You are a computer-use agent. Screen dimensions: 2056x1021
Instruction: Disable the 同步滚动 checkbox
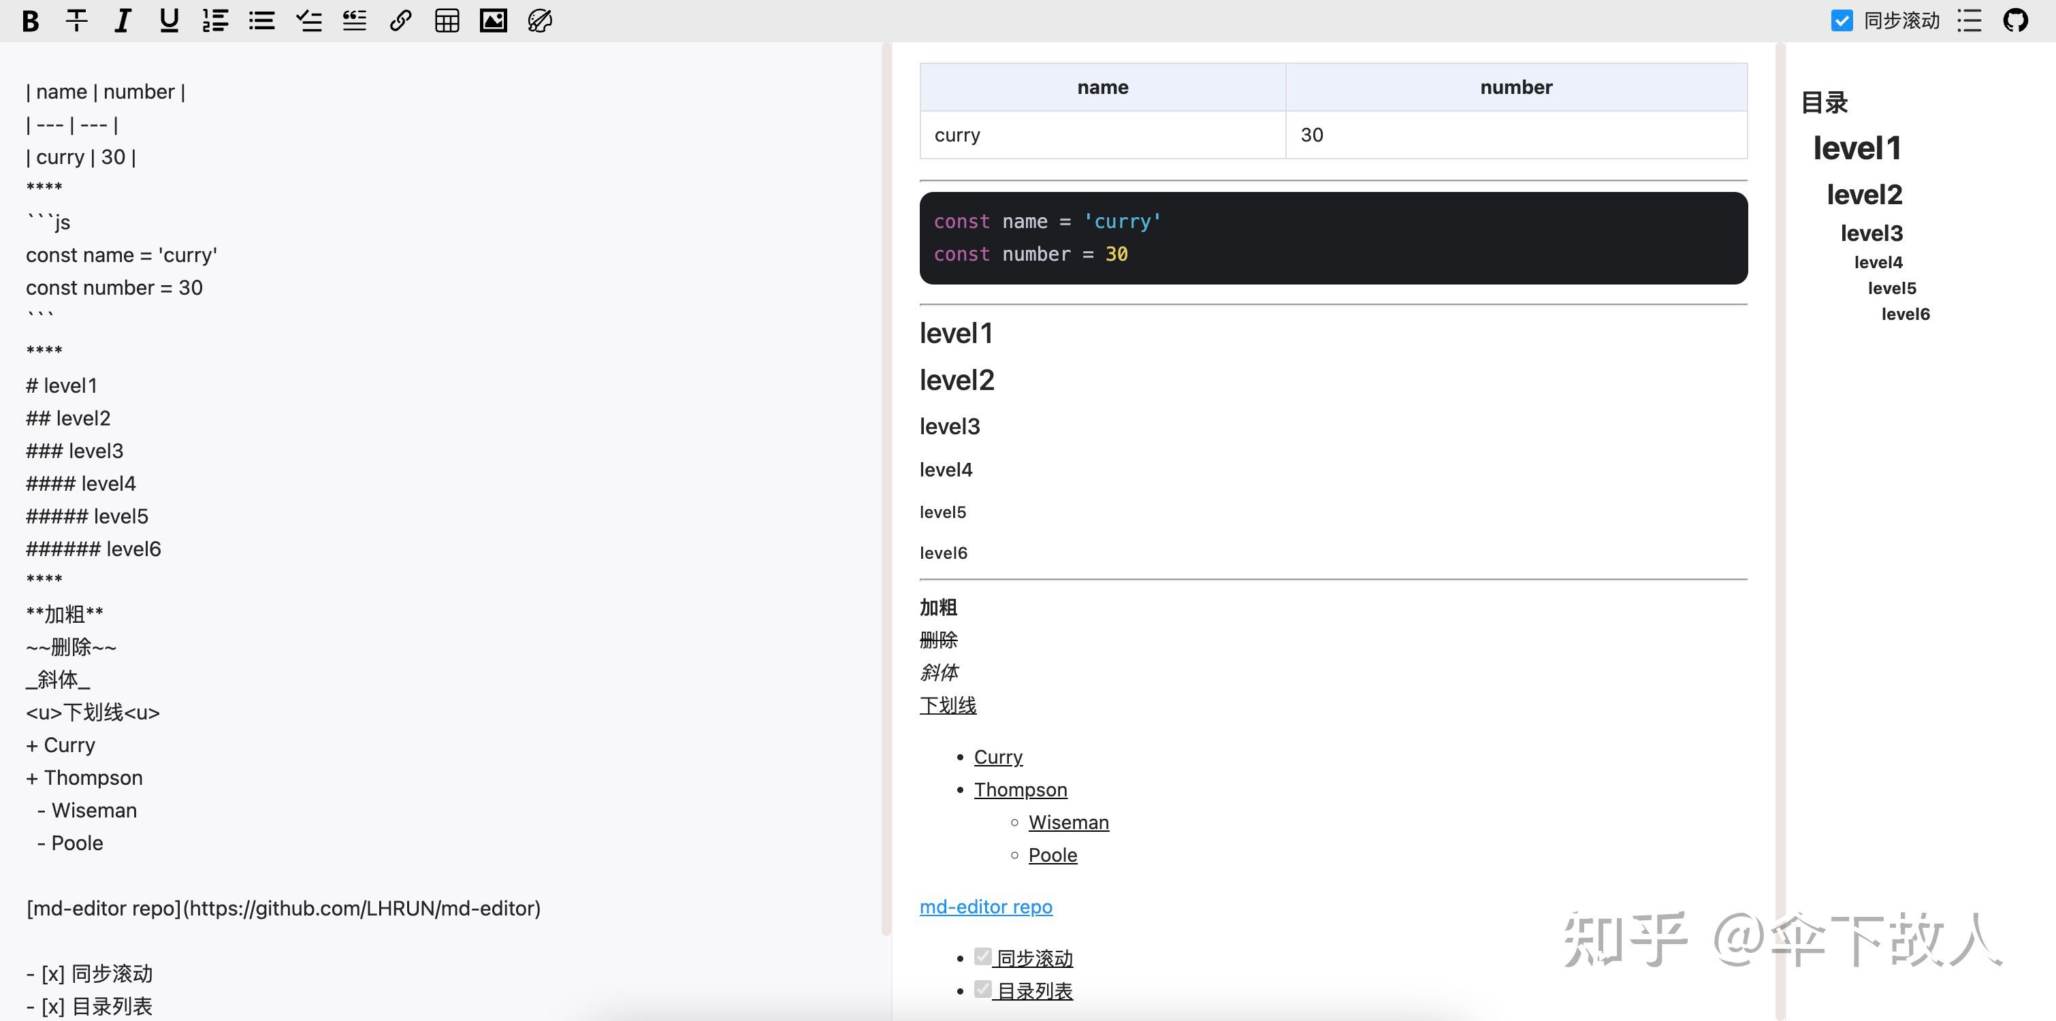point(1842,20)
